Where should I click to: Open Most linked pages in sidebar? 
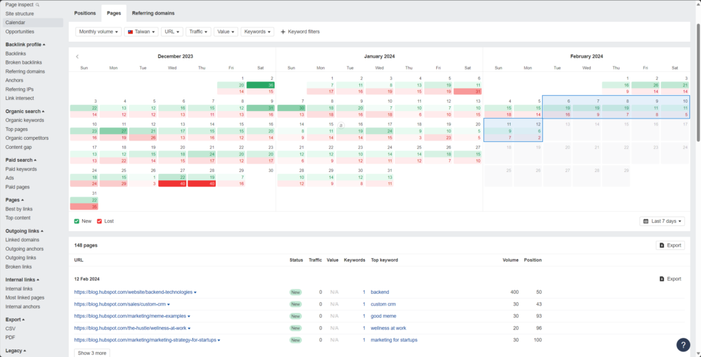coord(25,298)
